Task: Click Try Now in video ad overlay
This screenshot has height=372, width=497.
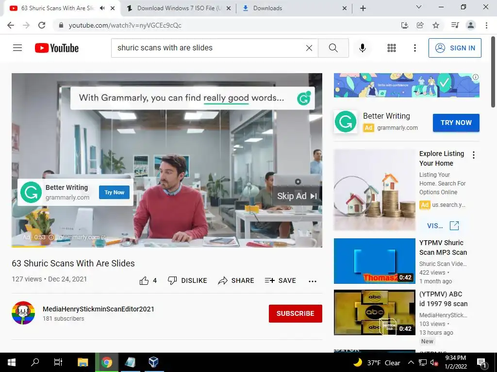Action: (x=114, y=192)
